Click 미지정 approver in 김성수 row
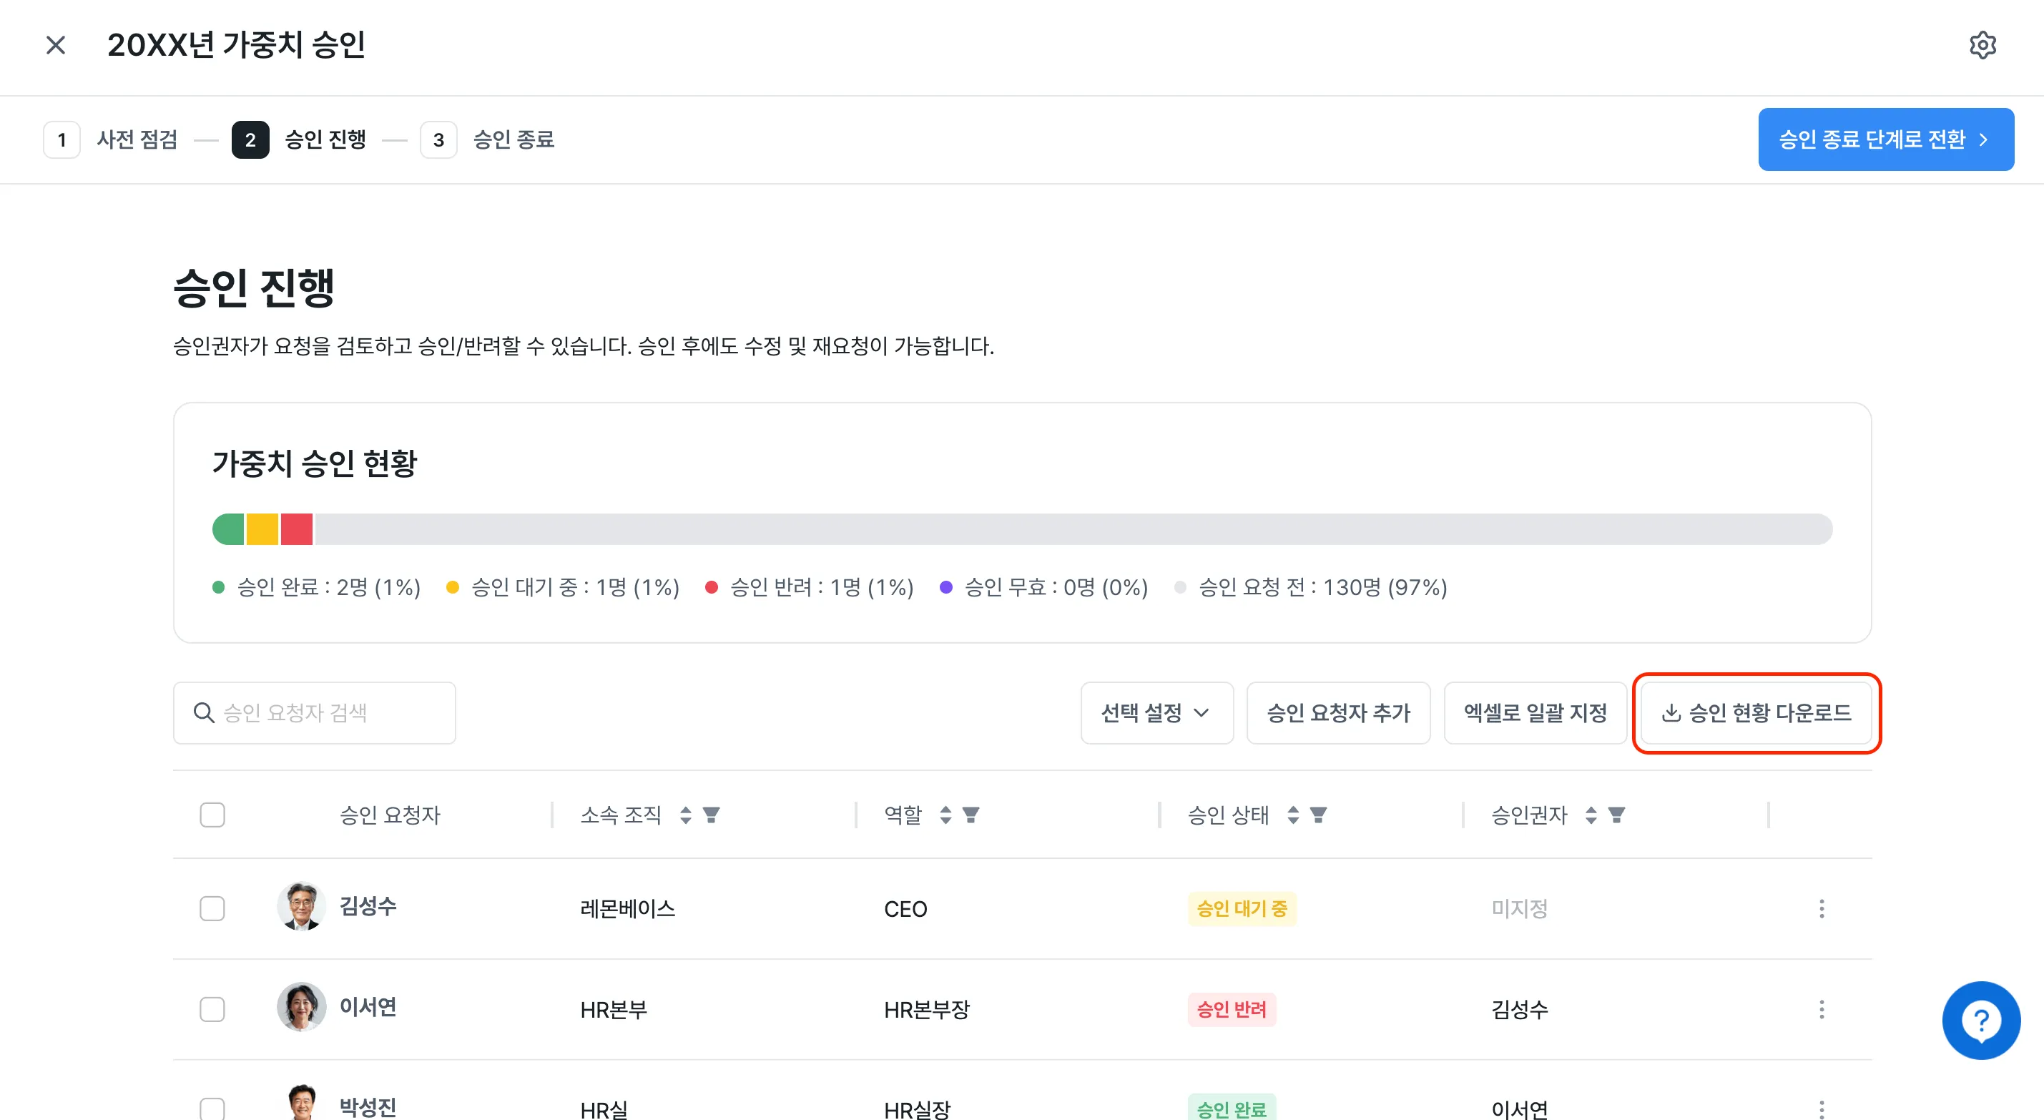The width and height of the screenshot is (2044, 1120). click(x=1520, y=909)
